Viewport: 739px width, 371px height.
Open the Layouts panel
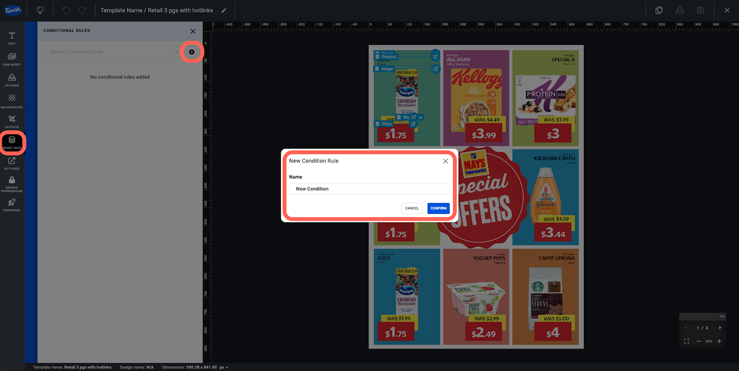coord(12,122)
